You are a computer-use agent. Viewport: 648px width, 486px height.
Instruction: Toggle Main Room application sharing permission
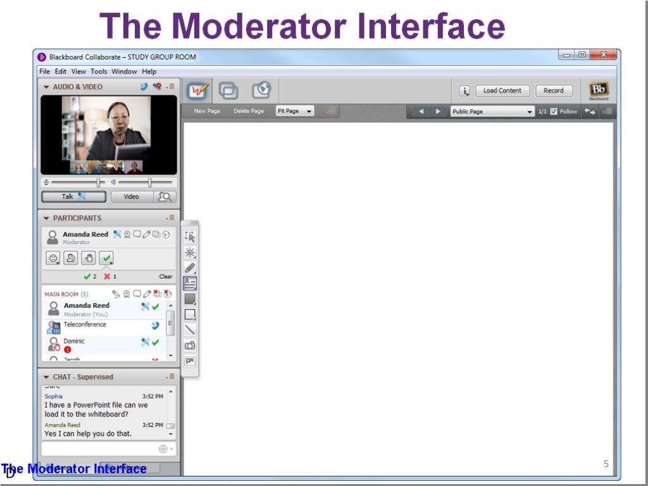pyautogui.click(x=157, y=294)
